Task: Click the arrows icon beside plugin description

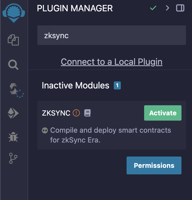Action: point(45,130)
